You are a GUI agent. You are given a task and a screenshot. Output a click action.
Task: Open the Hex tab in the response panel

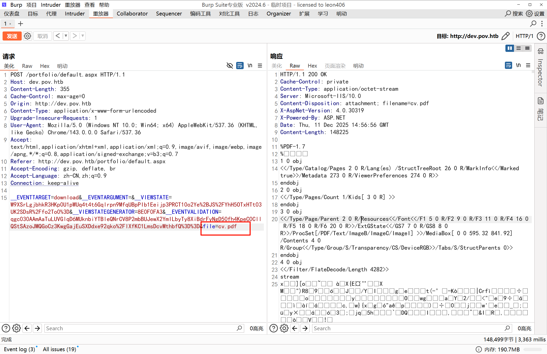pos(312,66)
